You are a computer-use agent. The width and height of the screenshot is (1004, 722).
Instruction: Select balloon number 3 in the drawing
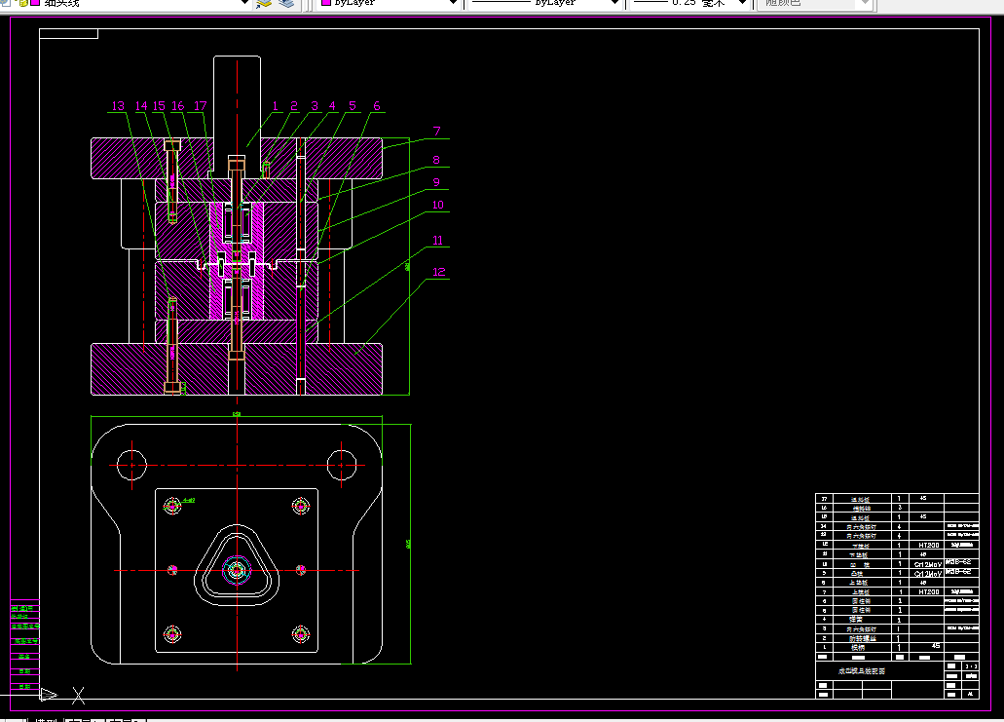point(315,105)
